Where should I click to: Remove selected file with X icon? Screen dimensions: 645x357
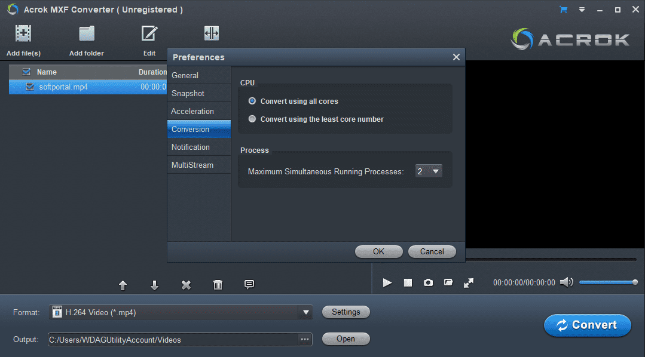[186, 285]
